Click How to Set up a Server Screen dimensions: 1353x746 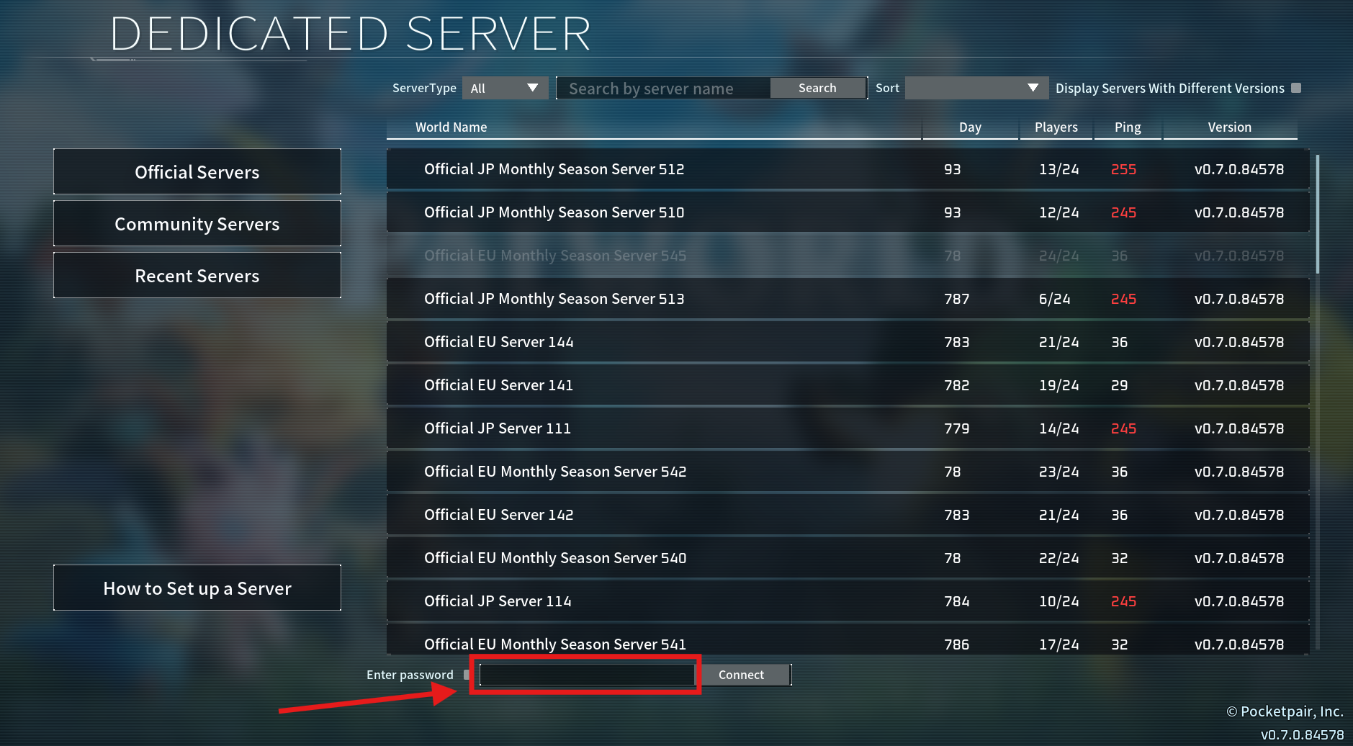pos(197,588)
